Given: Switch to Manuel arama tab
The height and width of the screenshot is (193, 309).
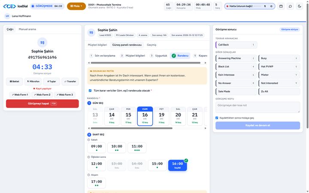Looking at the screenshot, I should [x=27, y=29].
